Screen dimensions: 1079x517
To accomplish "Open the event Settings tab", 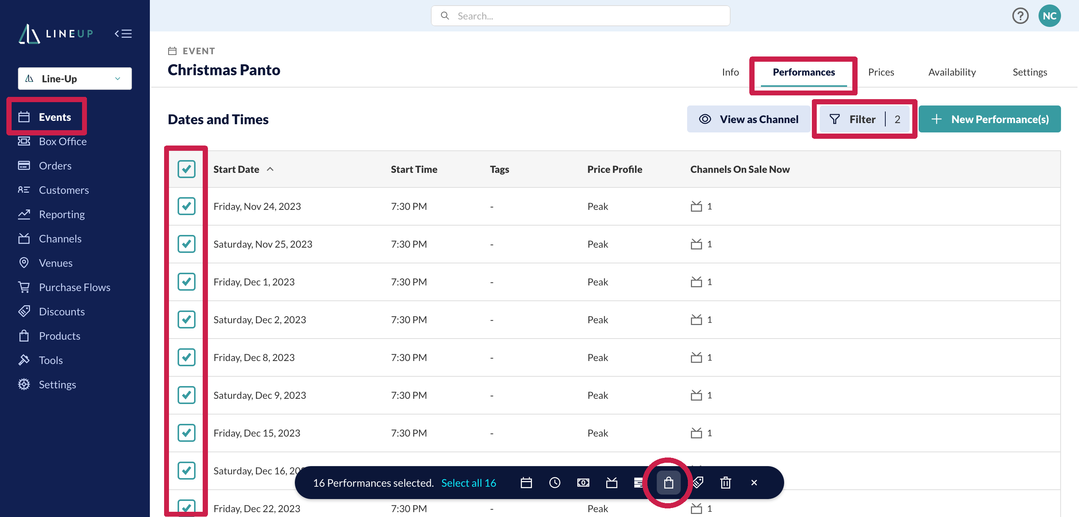I will [x=1030, y=72].
